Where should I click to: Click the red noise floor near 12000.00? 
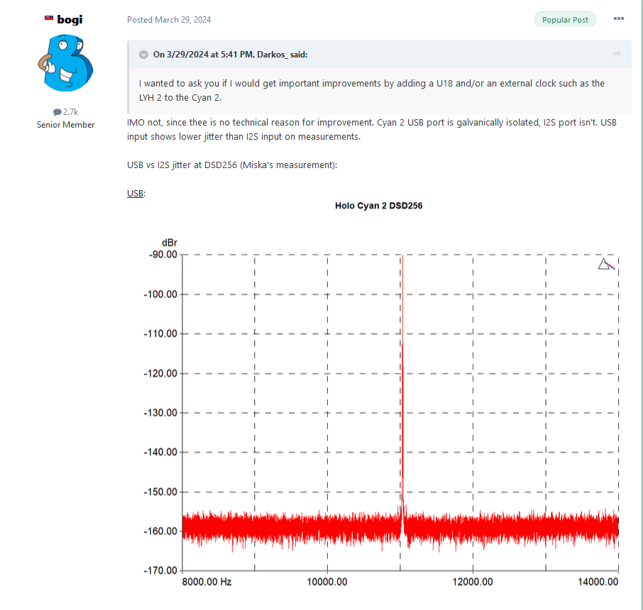(473, 528)
